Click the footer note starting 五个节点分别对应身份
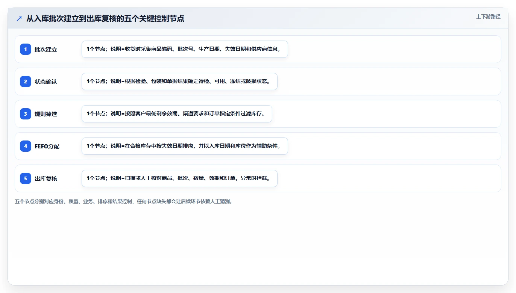Image resolution: width=516 pixels, height=293 pixels. (124, 202)
